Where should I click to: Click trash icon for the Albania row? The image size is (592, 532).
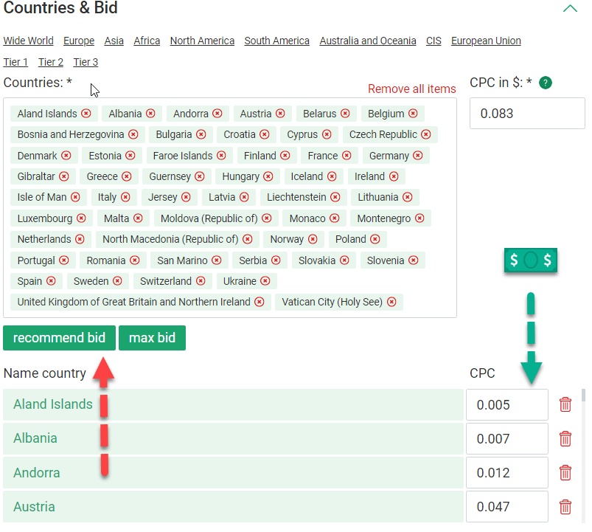565,438
